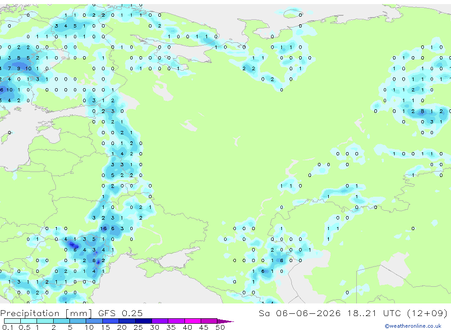The image size is (451, 330).
Task: Click the arrow tip beyond 50 mm on legend
Action: point(226,321)
